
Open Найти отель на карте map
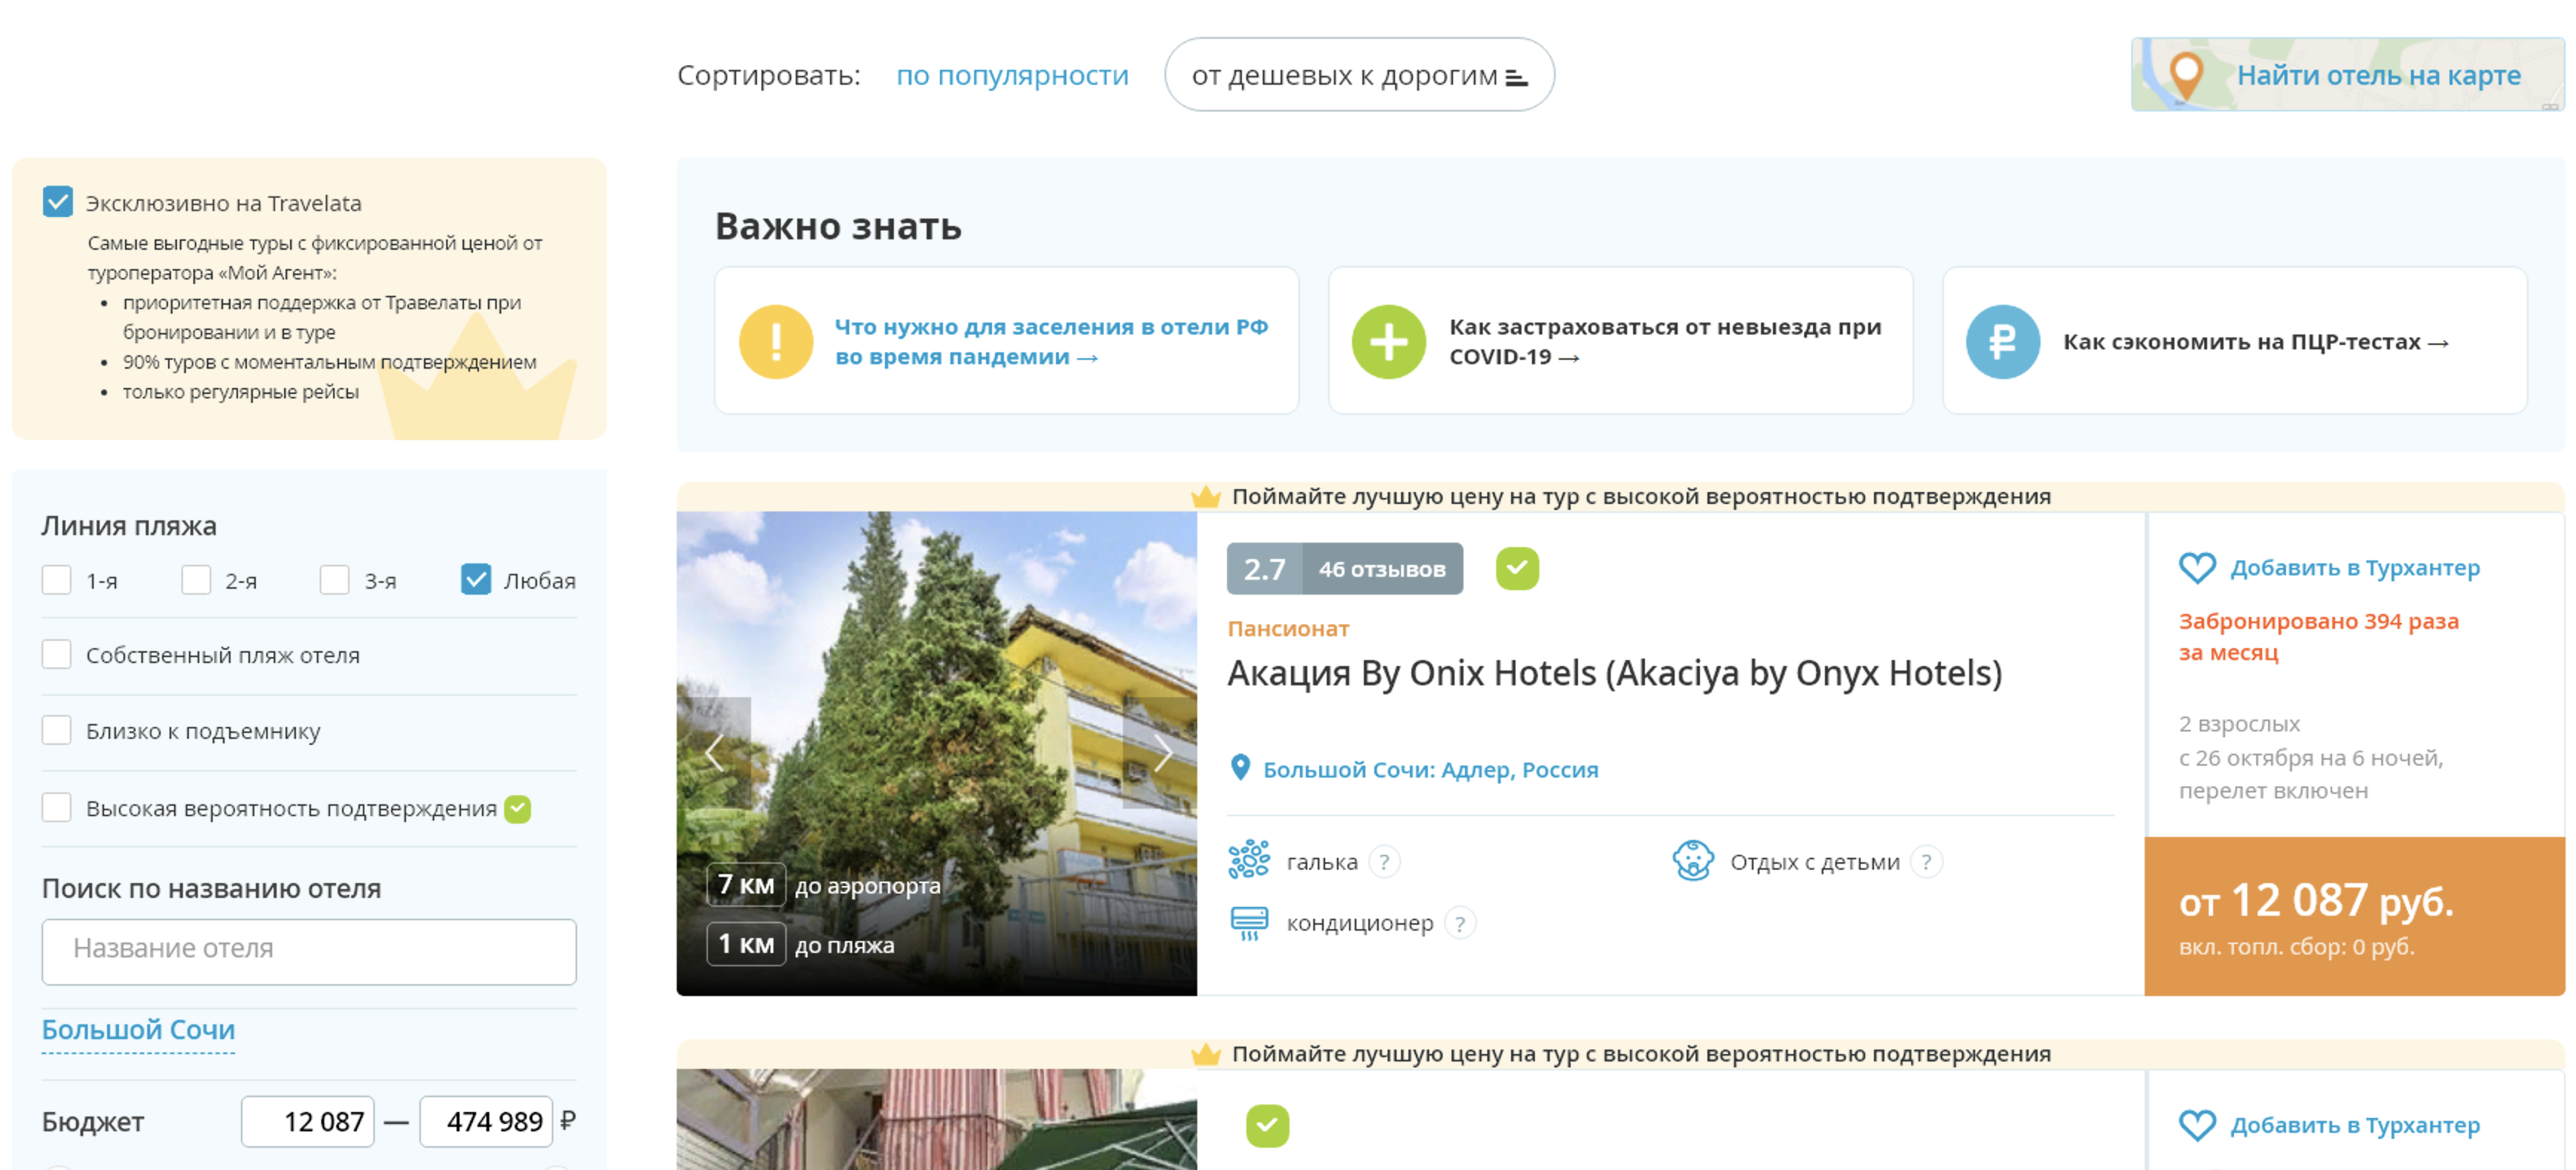pos(2346,75)
